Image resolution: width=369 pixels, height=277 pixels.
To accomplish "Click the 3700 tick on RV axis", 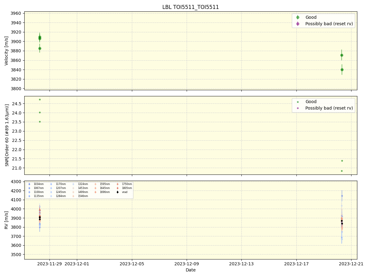I will coord(16,236).
